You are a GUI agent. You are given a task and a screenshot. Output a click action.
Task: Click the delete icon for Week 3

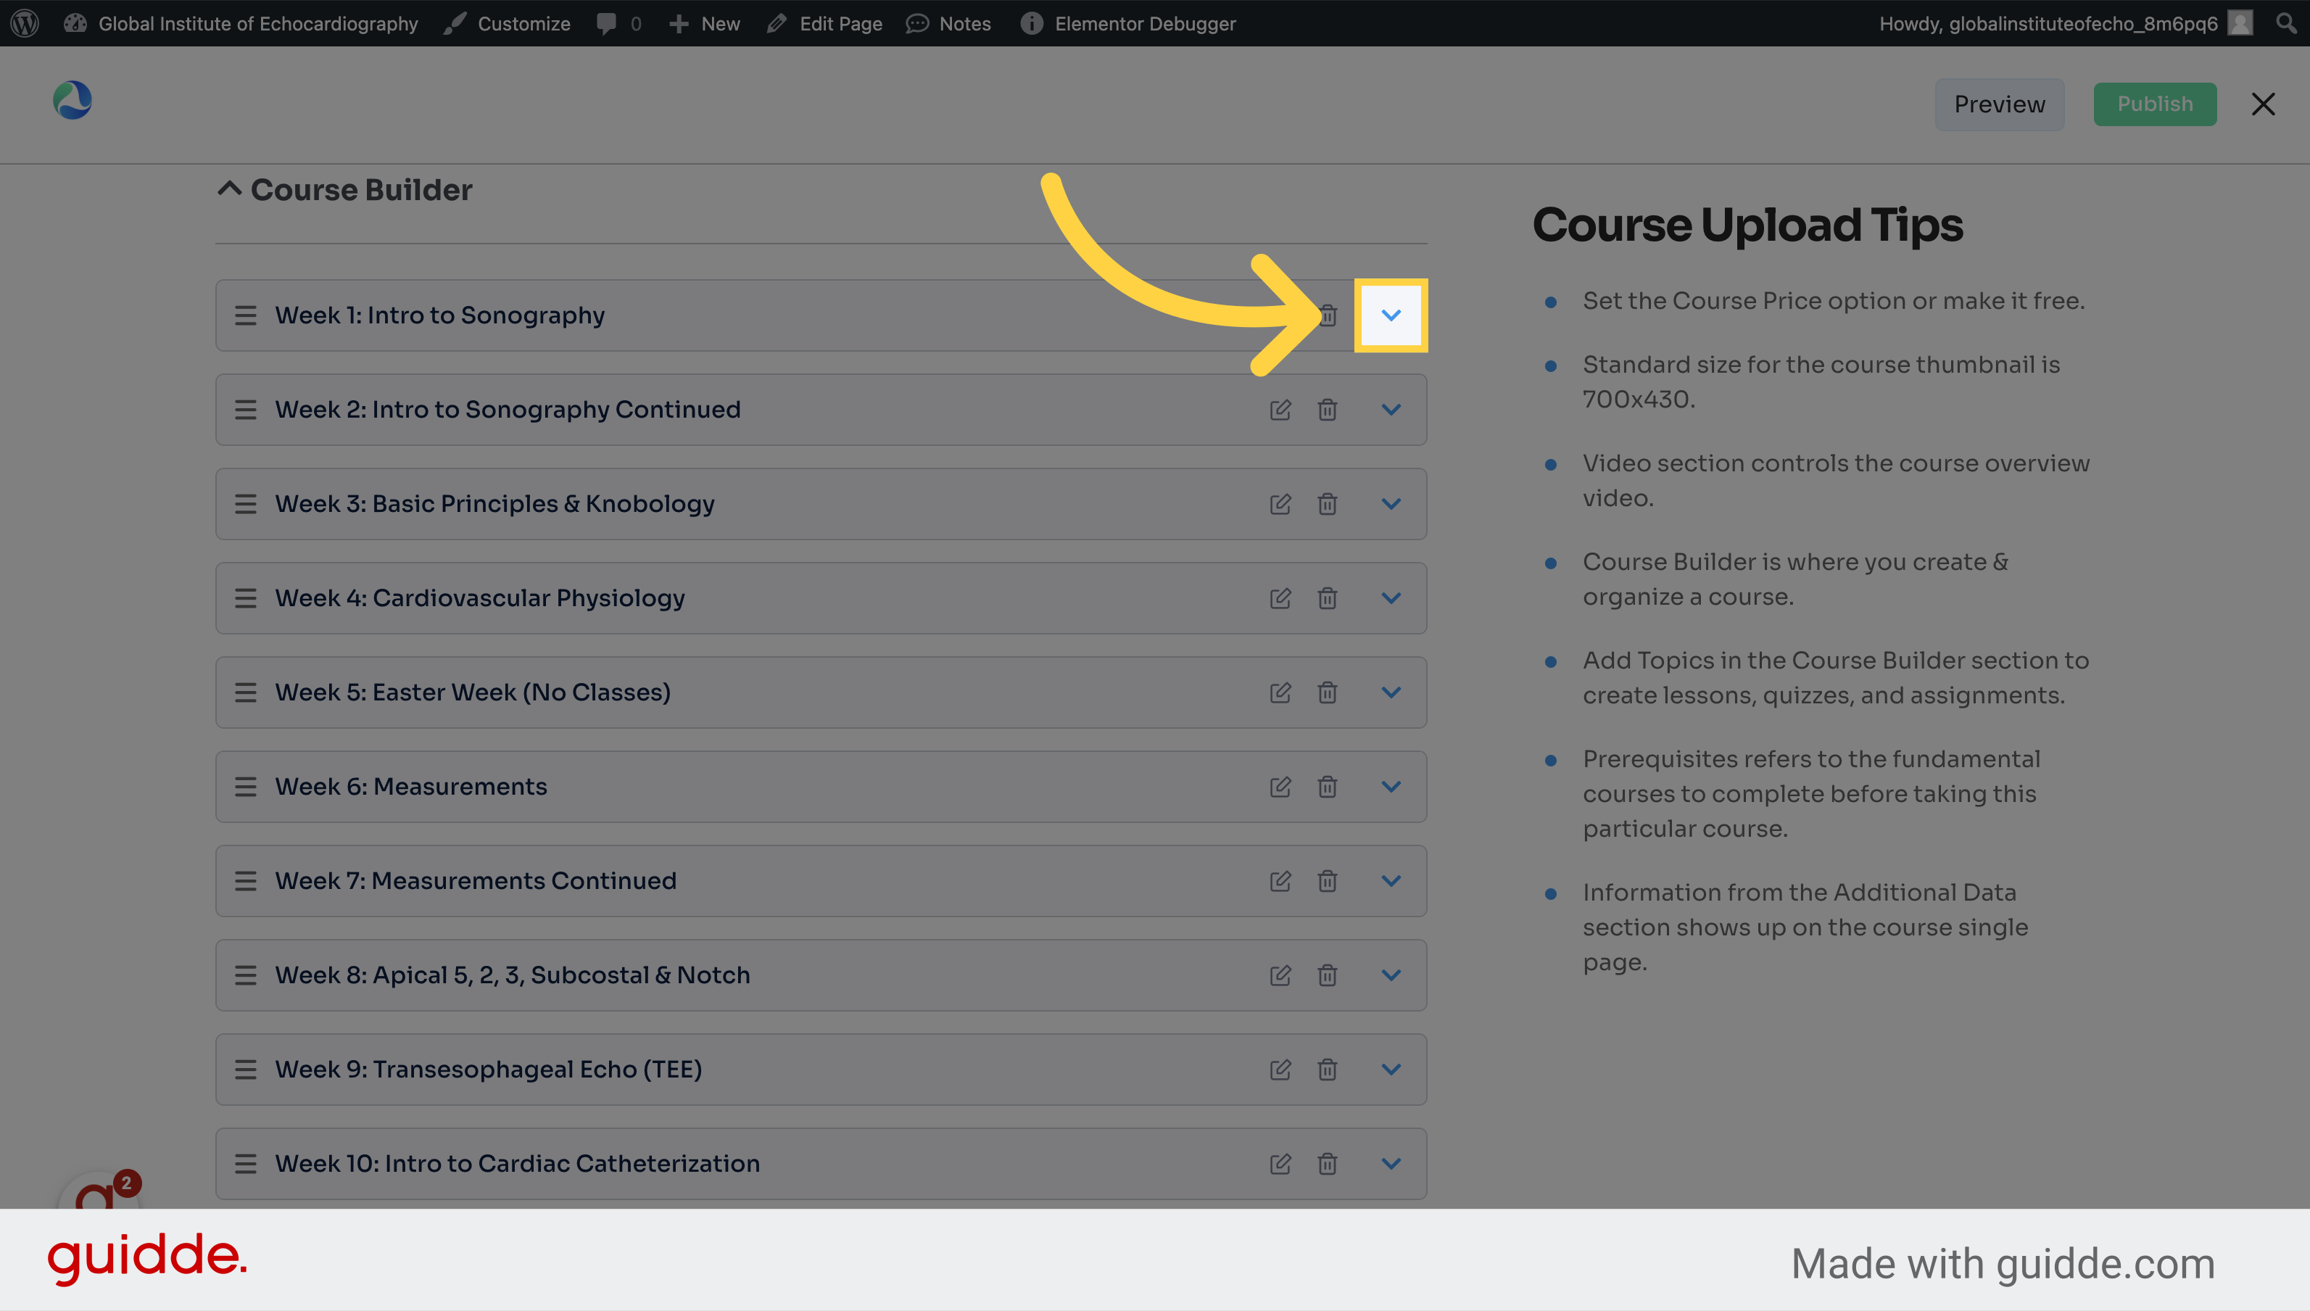(x=1326, y=503)
